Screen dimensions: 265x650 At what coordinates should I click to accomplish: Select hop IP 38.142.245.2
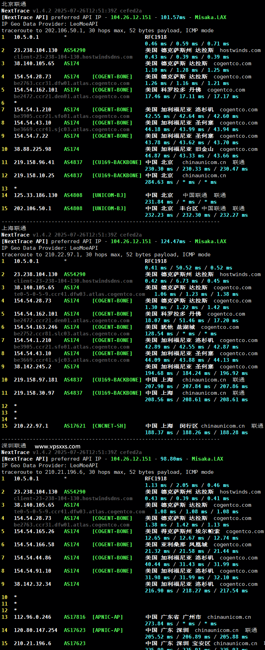point(33,367)
